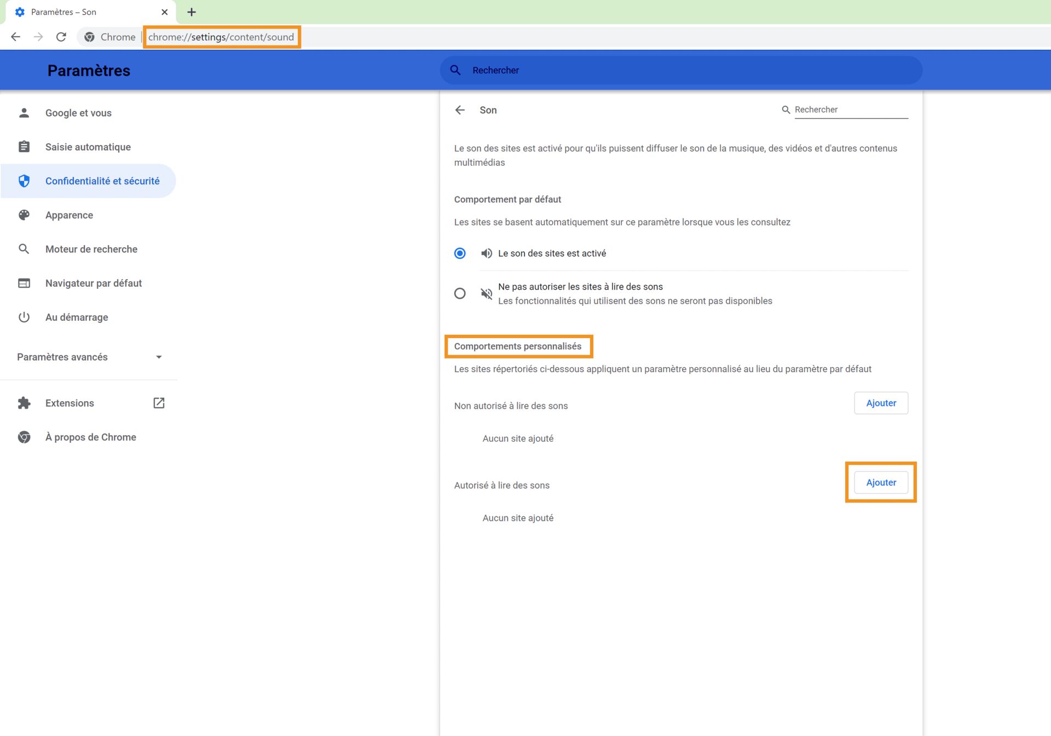Click Ajouter for Non autorisé à lire des sons
Viewport: 1051px width, 736px height.
[x=880, y=403]
